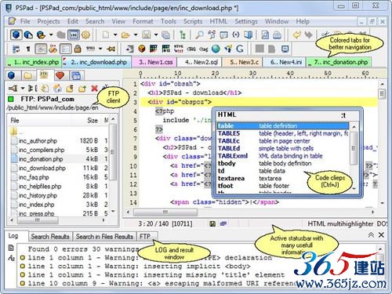Close the log panel with X button
This screenshot has height=294, width=392.
click(381, 234)
